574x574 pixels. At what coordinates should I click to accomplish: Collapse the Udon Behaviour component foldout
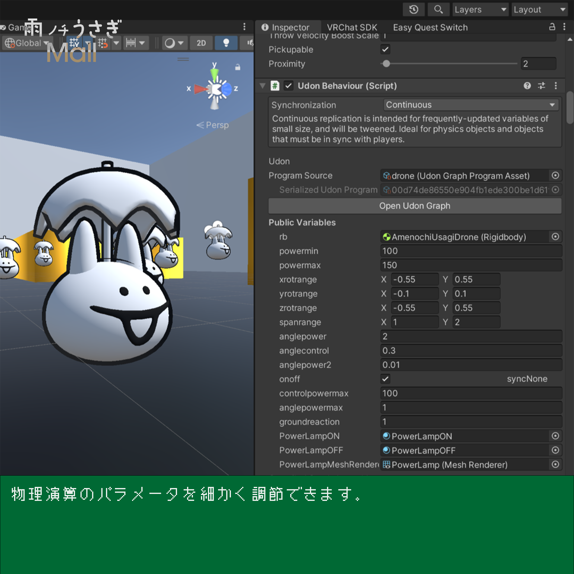262,86
